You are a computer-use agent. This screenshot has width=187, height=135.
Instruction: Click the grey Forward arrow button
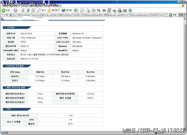(x=15, y=10)
